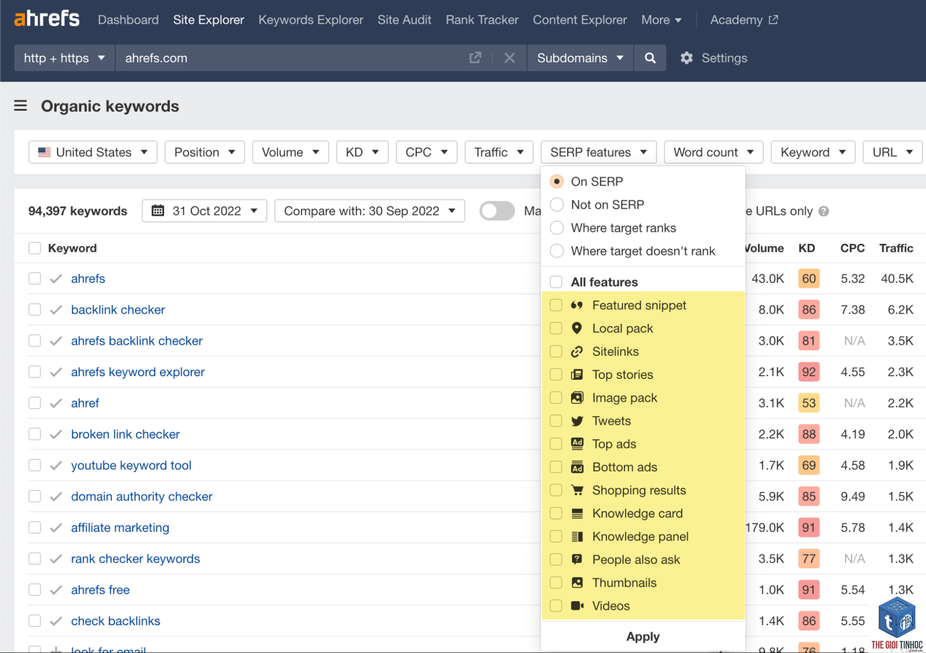This screenshot has width=926, height=653.
Task: Click the Featured snippet quote icon
Action: tap(577, 305)
